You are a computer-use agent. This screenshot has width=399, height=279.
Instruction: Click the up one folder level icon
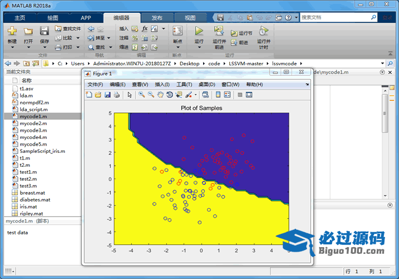26,63
